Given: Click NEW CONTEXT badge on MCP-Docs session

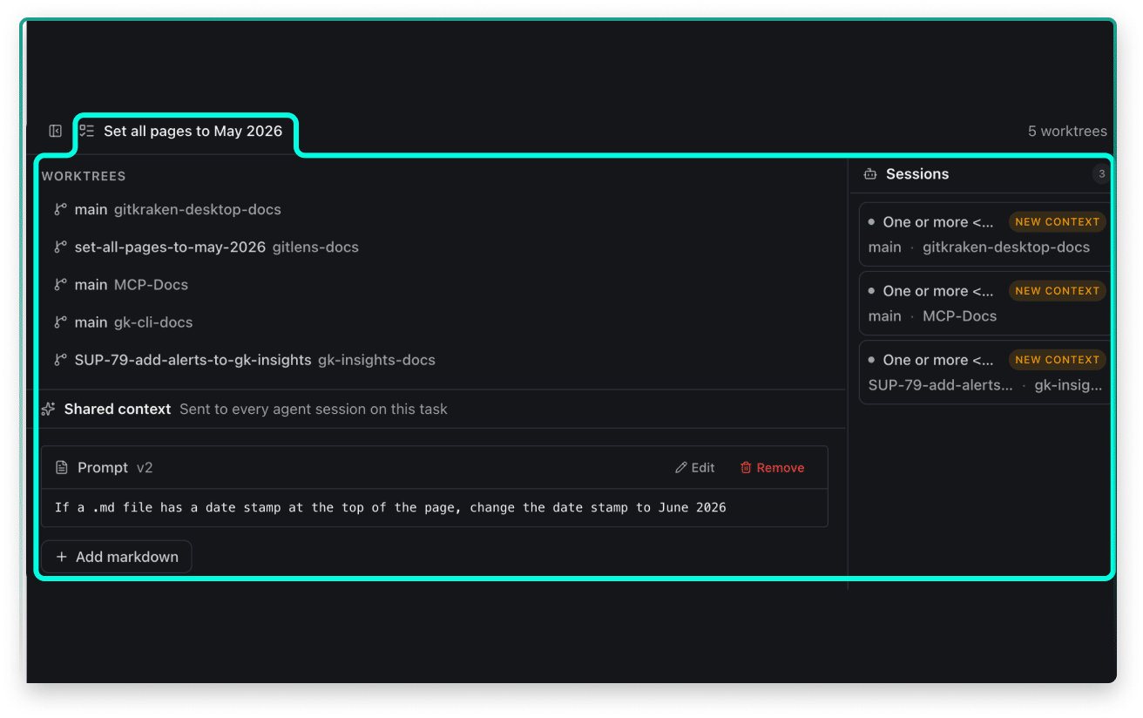Looking at the screenshot, I should click(x=1058, y=291).
